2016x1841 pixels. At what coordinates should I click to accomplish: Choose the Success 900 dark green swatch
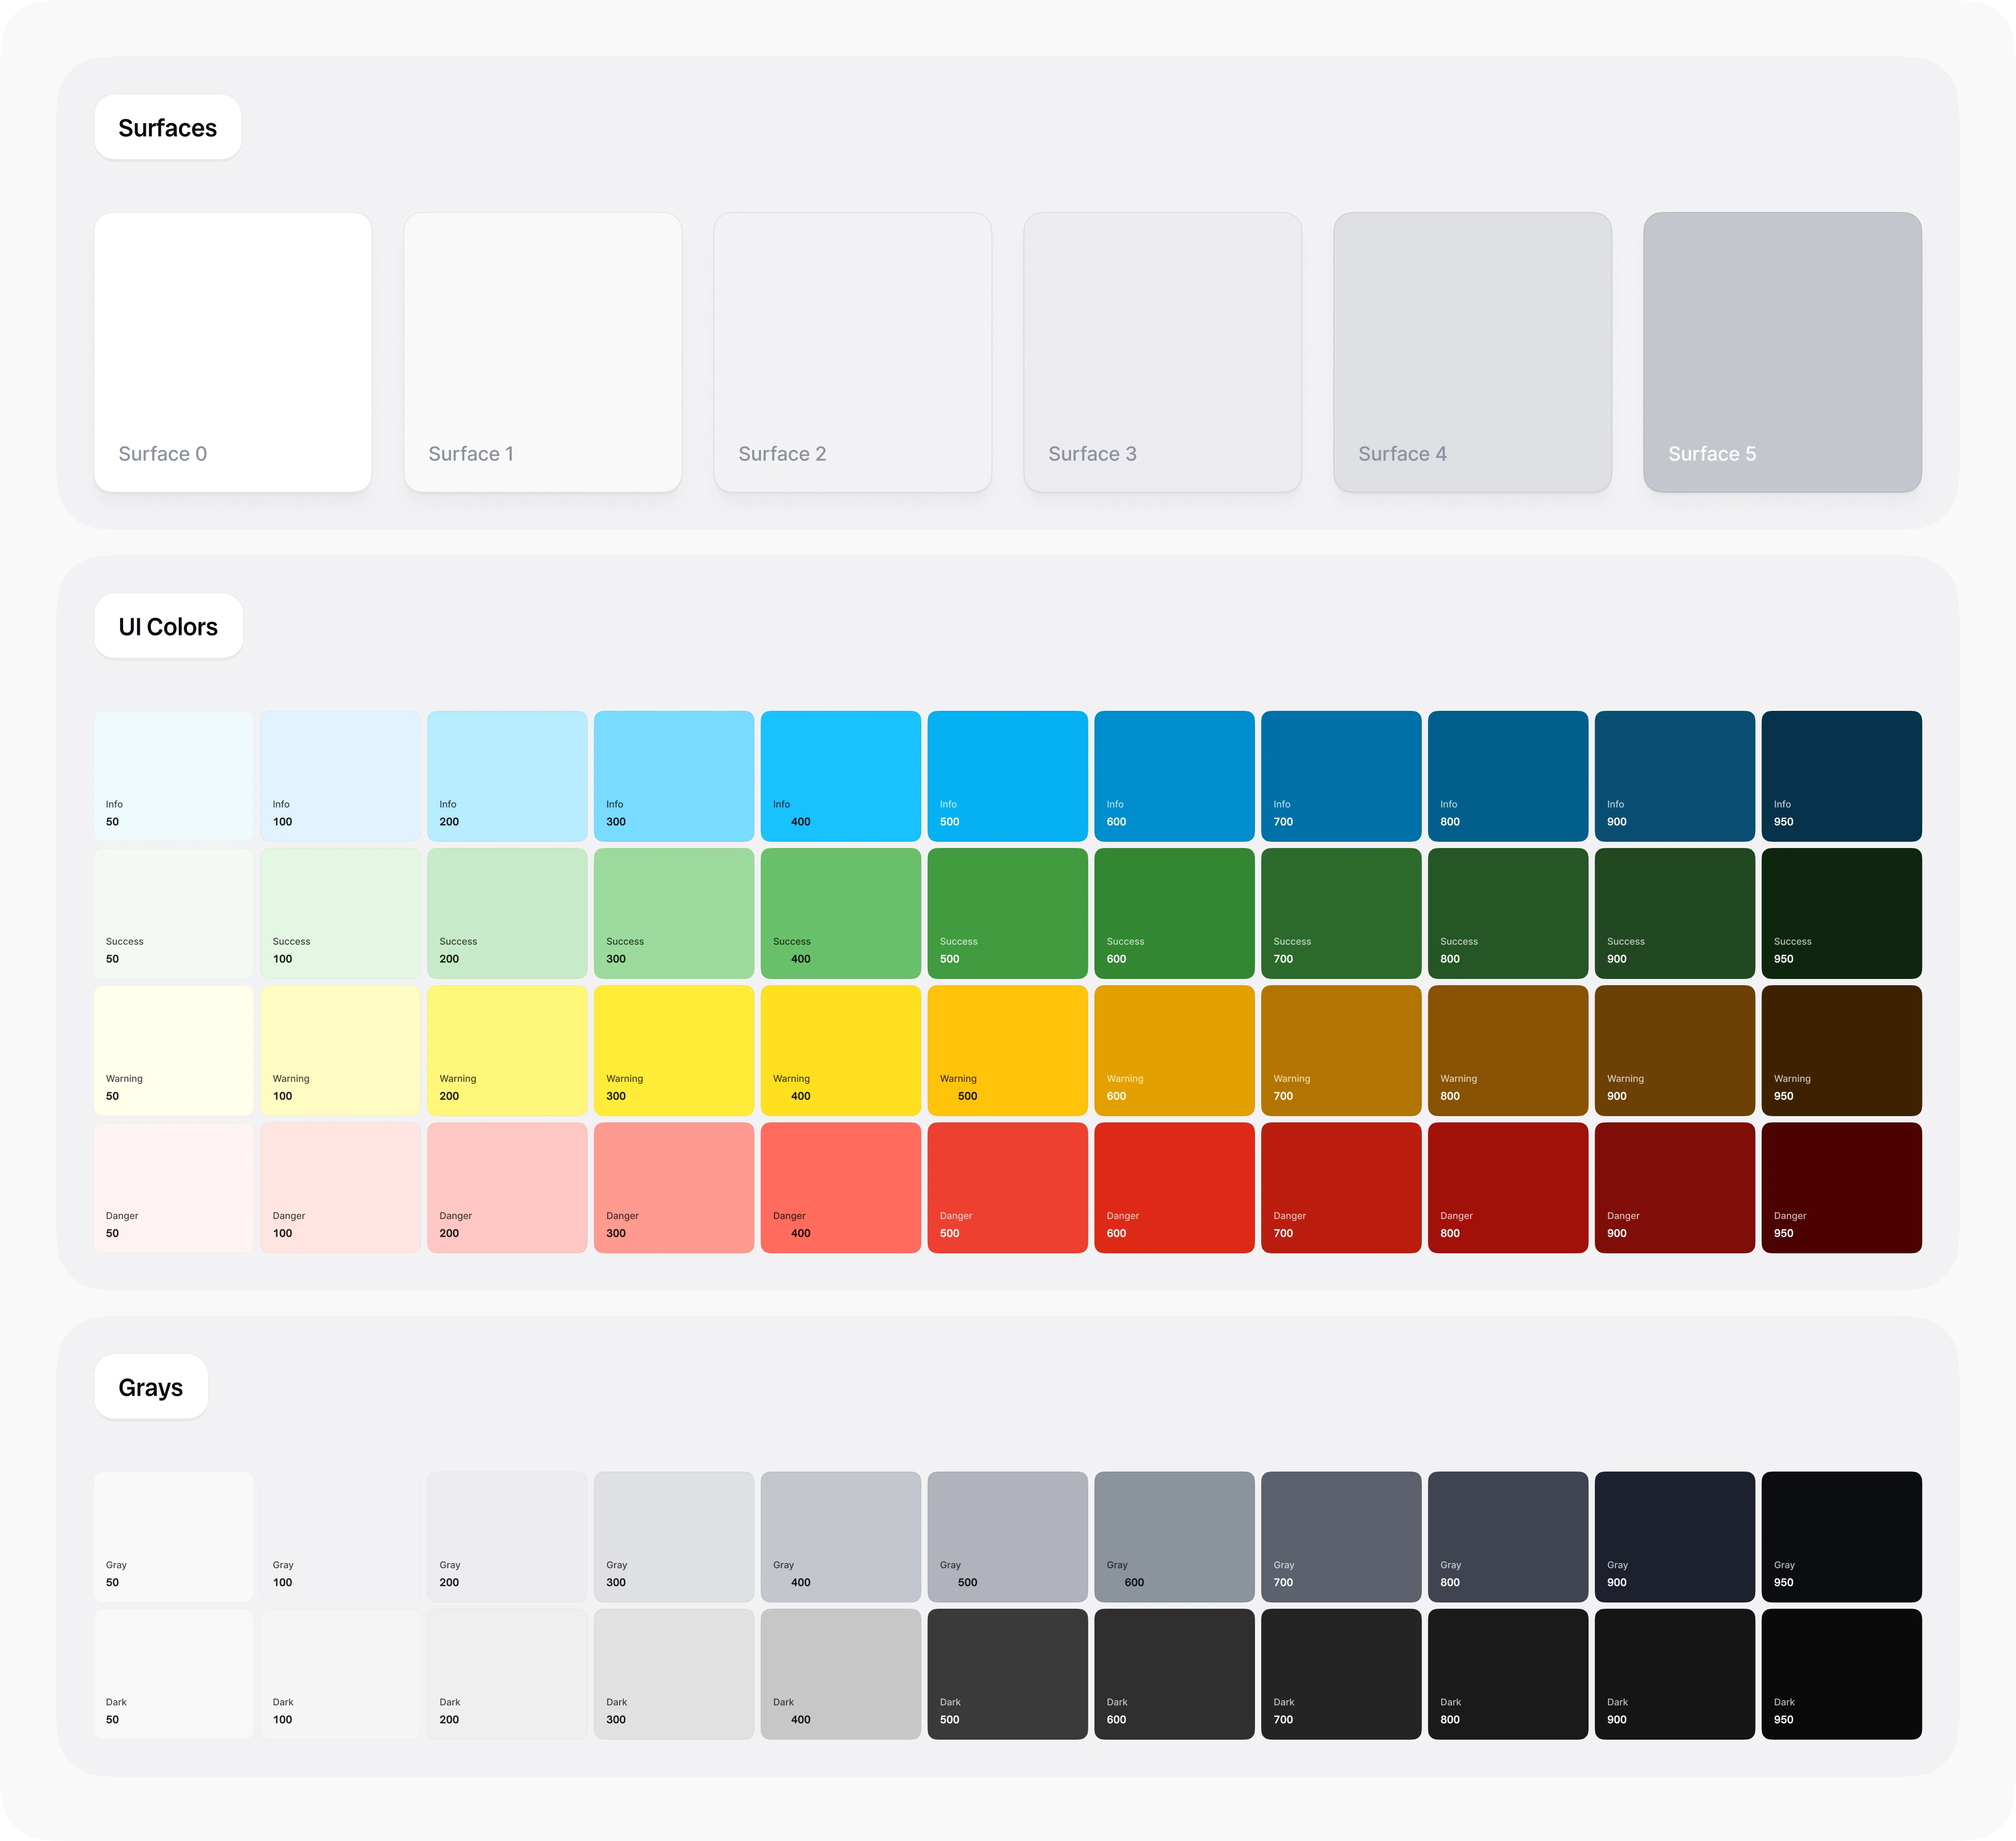click(1674, 912)
